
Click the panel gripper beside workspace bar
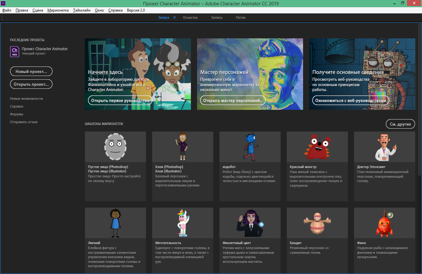pos(2,17)
